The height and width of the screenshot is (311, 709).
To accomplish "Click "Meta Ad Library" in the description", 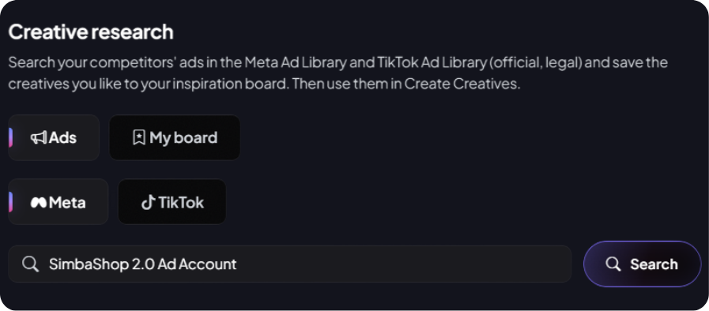I will (x=296, y=62).
